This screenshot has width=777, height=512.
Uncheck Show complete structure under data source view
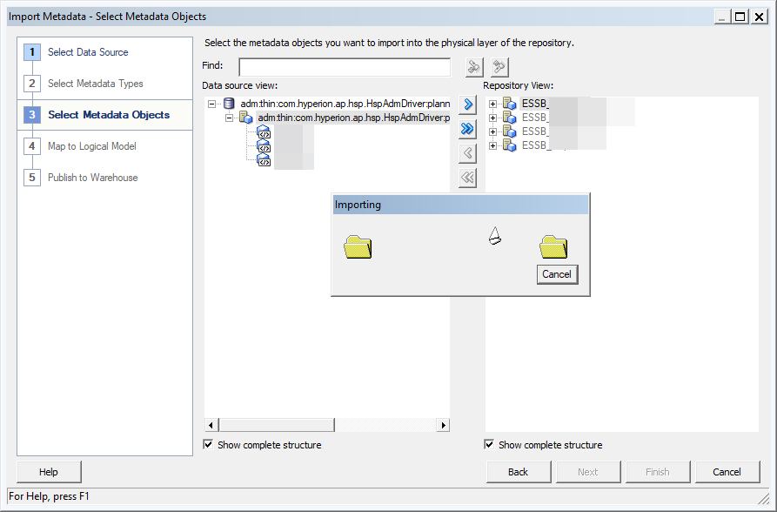[x=207, y=444]
